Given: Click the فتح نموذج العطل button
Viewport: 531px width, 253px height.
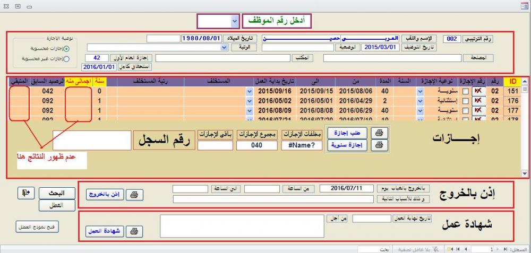Looking at the screenshot, I should (x=39, y=227).
